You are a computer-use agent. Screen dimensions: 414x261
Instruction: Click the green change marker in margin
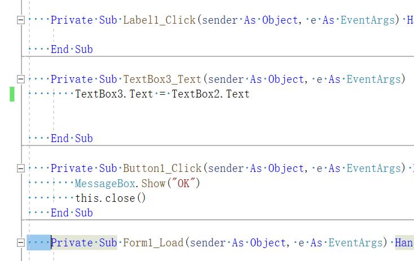12,94
